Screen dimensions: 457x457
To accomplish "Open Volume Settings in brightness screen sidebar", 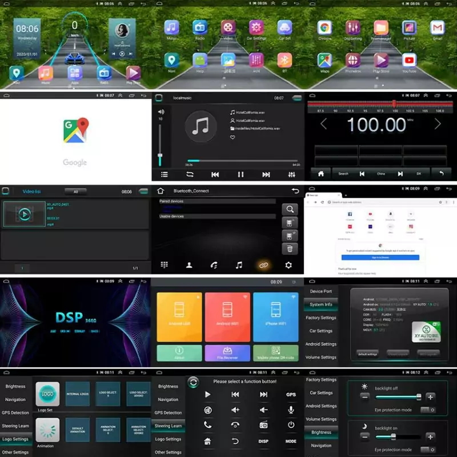I will pyautogui.click(x=321, y=419).
